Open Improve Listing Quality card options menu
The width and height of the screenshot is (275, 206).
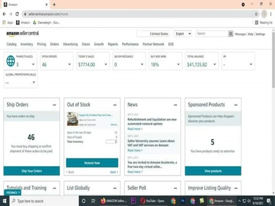(236, 188)
